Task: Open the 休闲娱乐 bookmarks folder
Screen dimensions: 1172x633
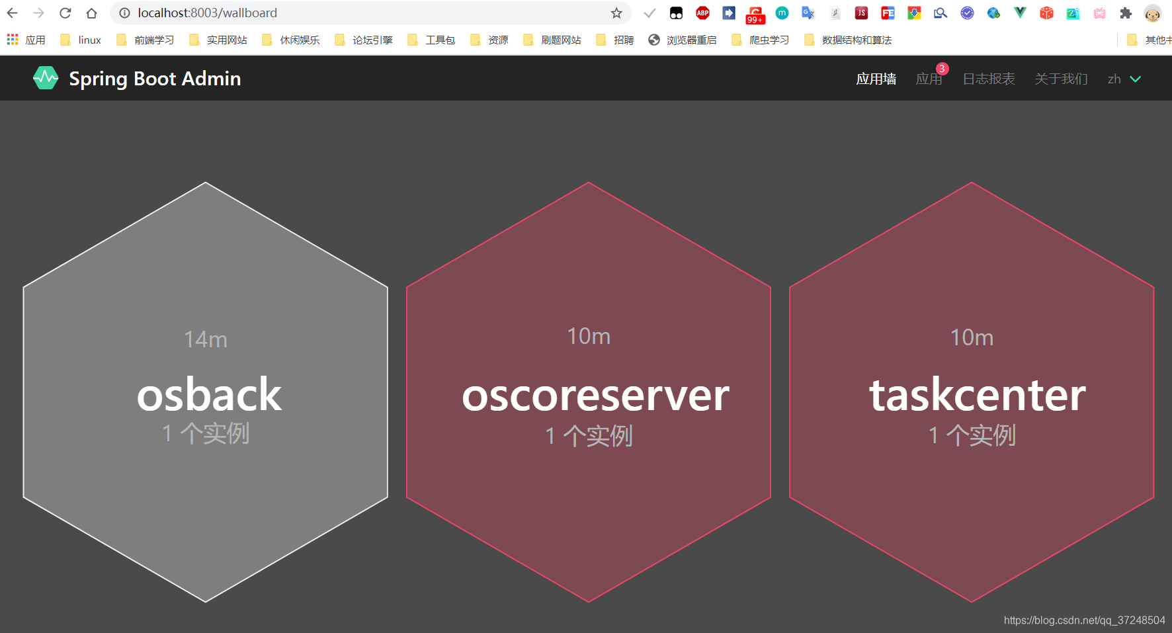Action: pyautogui.click(x=291, y=40)
